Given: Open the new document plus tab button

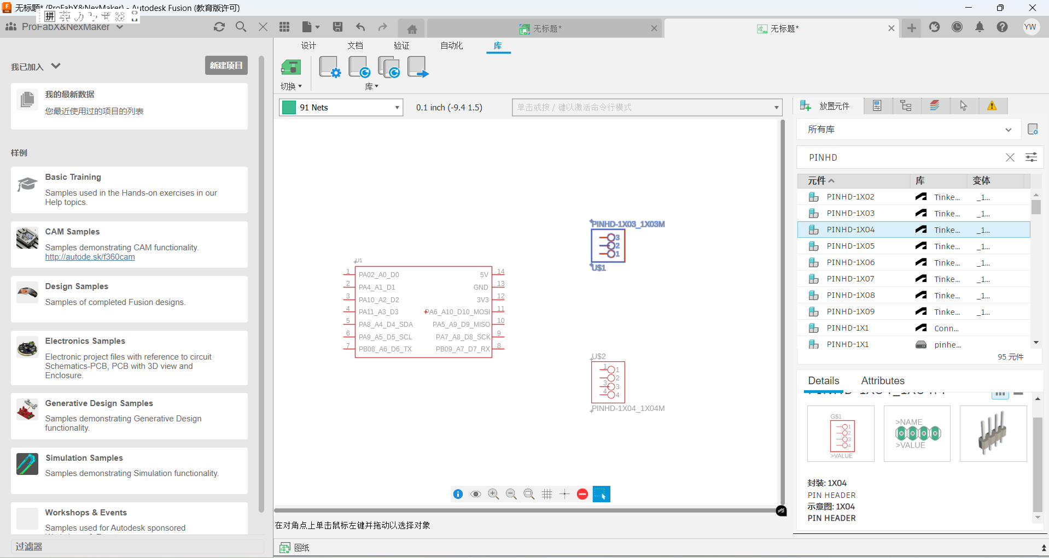Looking at the screenshot, I should [x=911, y=28].
